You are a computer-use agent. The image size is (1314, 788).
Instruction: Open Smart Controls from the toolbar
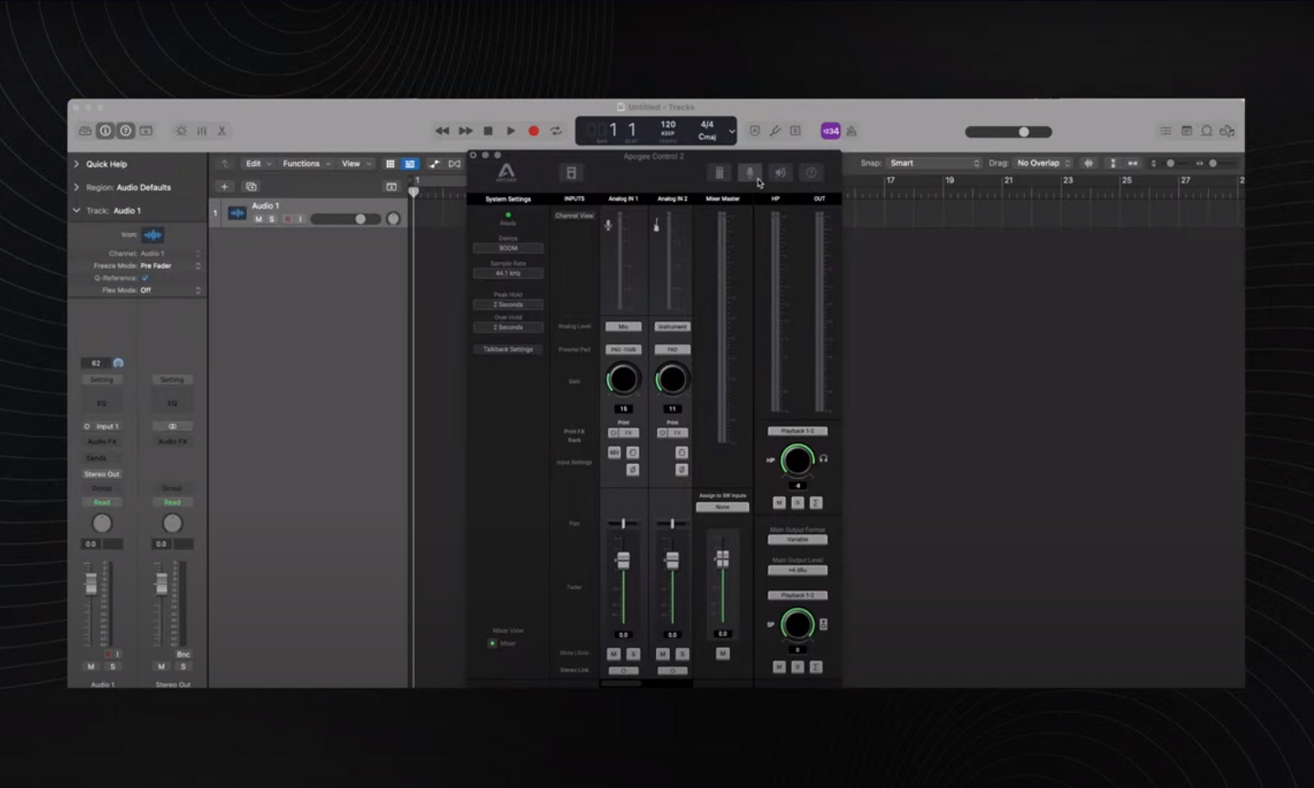(x=181, y=130)
